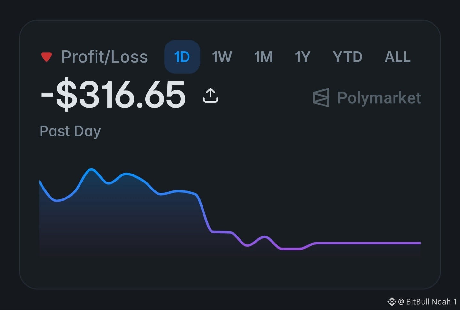Click the -$316.65 loss amount
Screen dimensions: 460x310
[113, 95]
